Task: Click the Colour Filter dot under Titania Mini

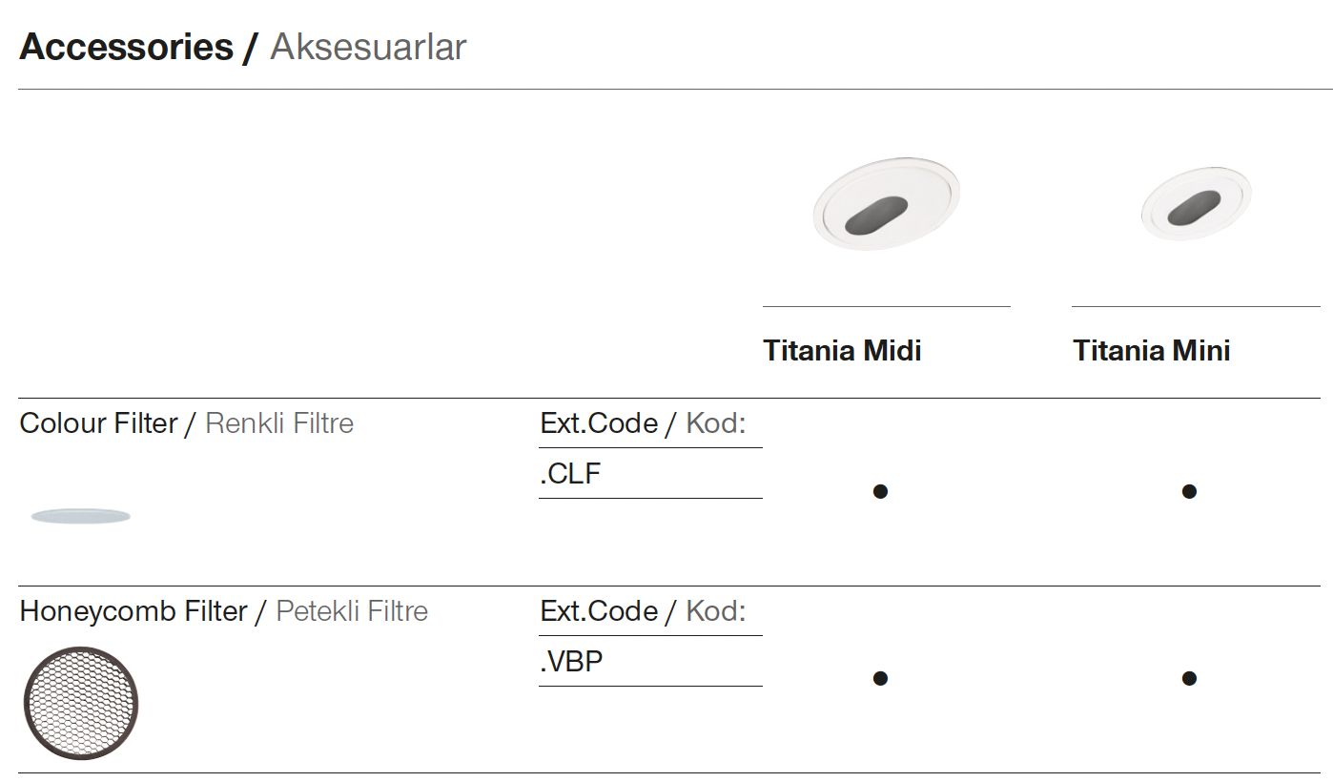Action: [1189, 491]
